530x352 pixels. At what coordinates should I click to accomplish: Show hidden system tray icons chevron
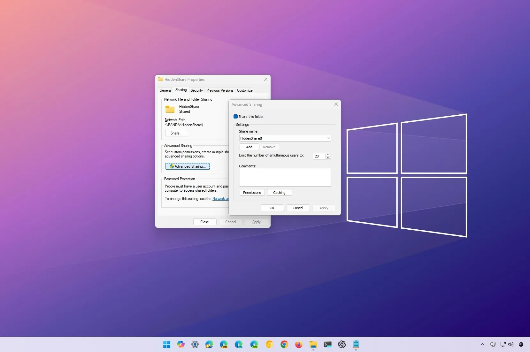pyautogui.click(x=483, y=344)
